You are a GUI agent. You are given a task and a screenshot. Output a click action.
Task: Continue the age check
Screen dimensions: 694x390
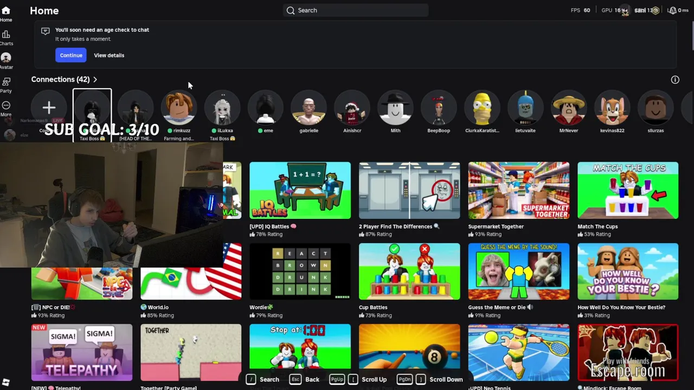tap(71, 55)
